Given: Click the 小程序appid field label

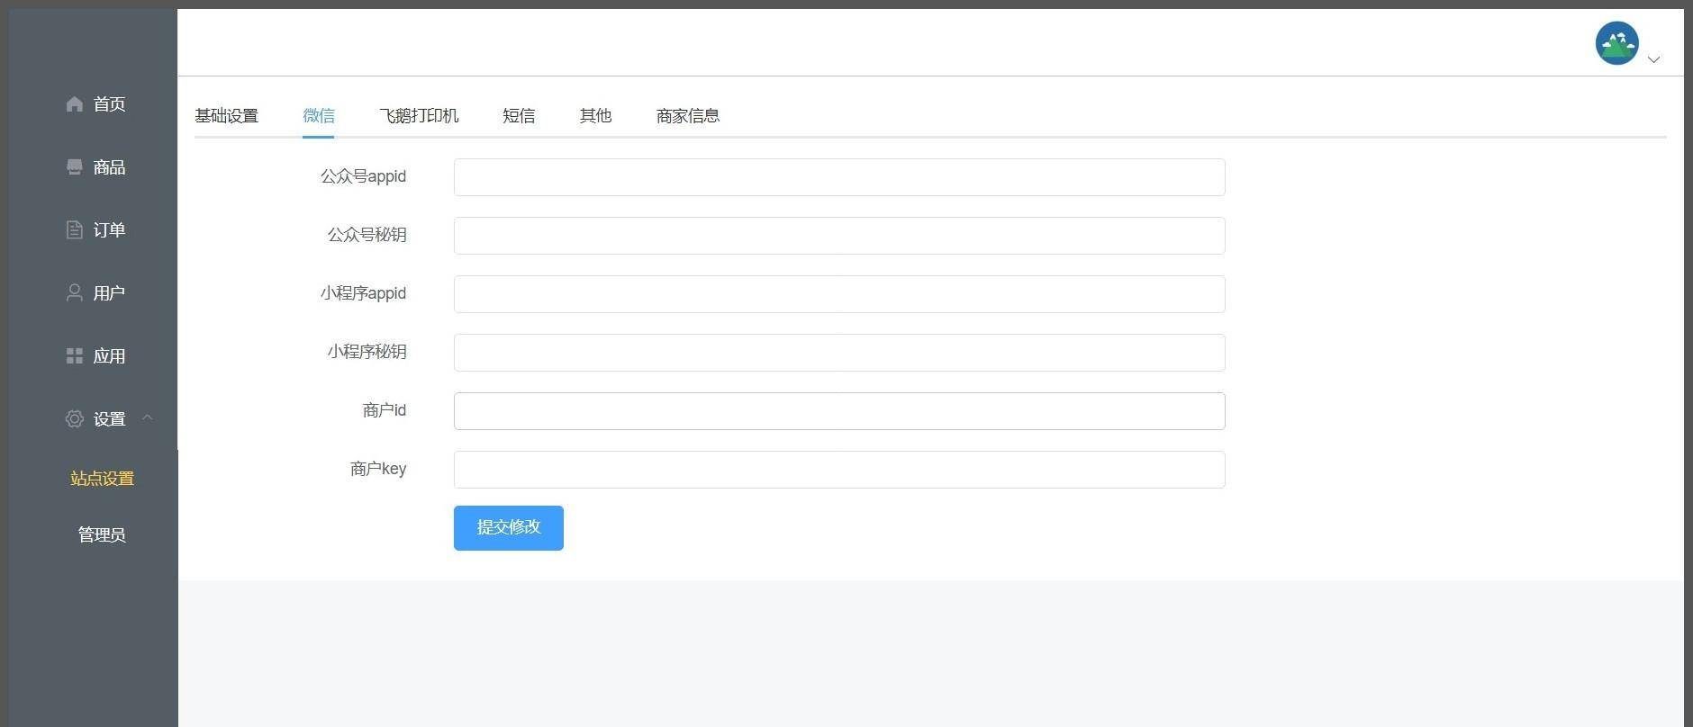Looking at the screenshot, I should pos(363,294).
